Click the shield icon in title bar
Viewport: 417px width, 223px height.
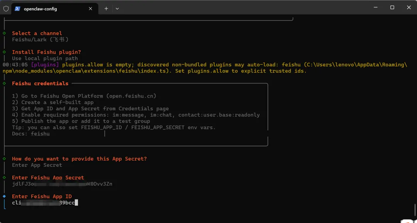click(x=6, y=8)
